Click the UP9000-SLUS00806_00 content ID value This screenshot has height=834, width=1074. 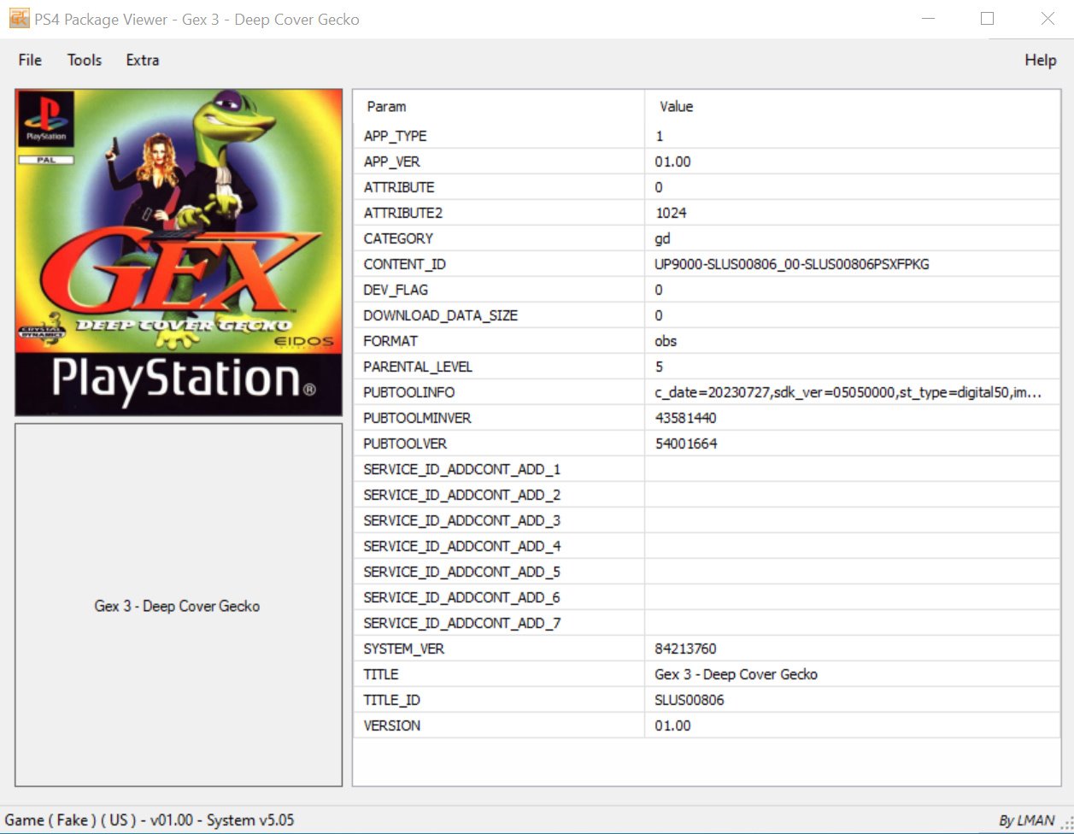791,264
